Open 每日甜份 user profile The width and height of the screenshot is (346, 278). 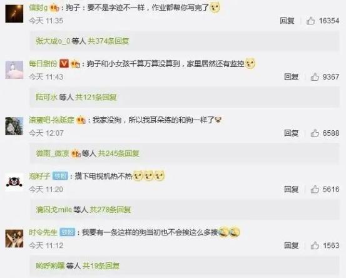(x=43, y=64)
